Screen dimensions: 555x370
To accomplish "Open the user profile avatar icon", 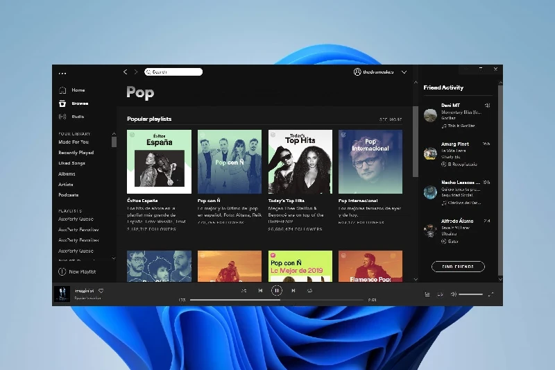I will point(357,72).
